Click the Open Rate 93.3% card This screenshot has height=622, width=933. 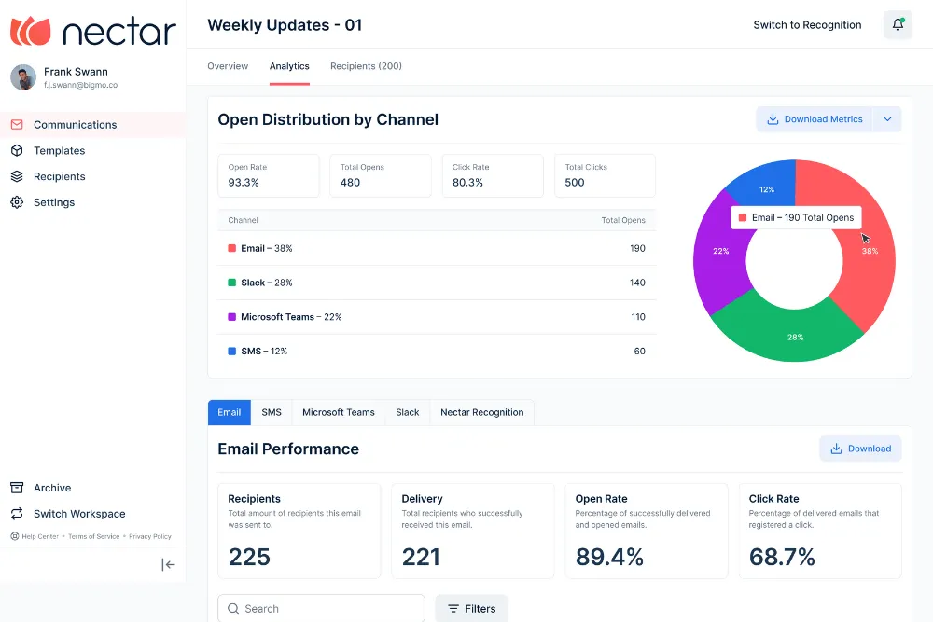pyautogui.click(x=269, y=175)
